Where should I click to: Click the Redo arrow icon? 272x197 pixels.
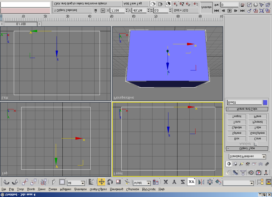click(15, 182)
